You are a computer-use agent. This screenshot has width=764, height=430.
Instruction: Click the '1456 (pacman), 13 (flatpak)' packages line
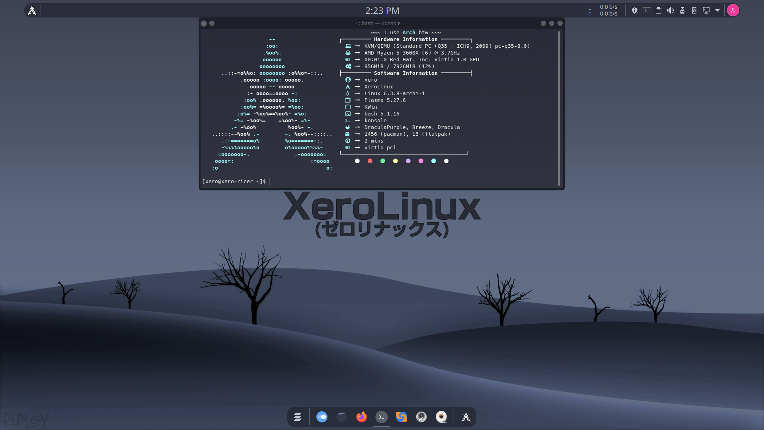(407, 134)
